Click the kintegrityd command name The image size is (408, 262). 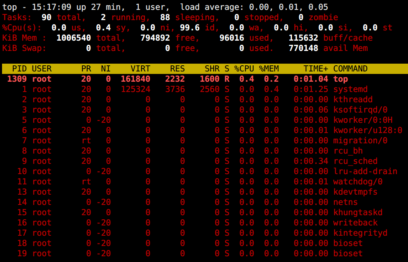click(x=360, y=233)
